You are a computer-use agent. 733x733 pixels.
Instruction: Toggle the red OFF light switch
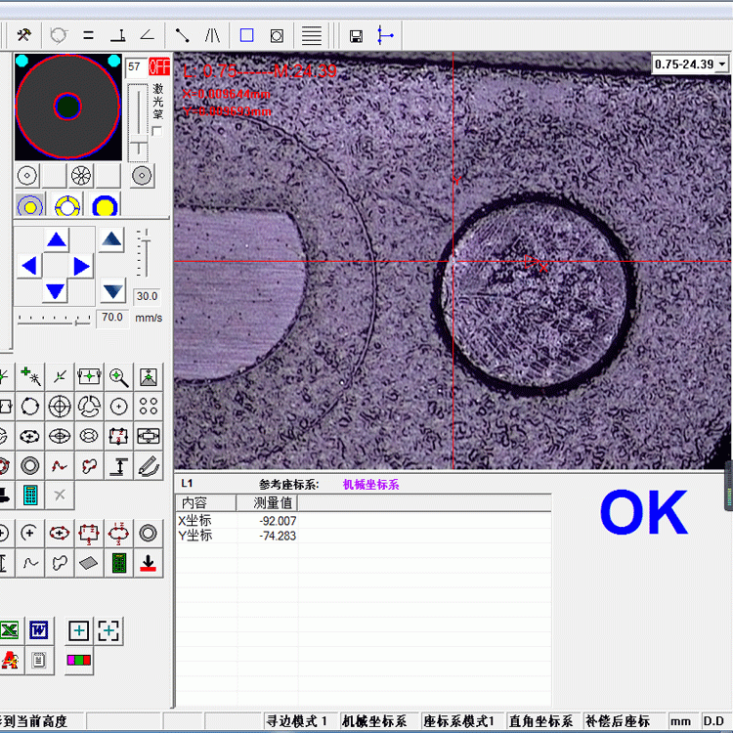(x=158, y=67)
